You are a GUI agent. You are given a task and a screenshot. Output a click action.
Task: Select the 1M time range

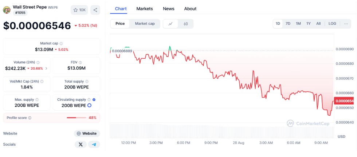(298, 24)
